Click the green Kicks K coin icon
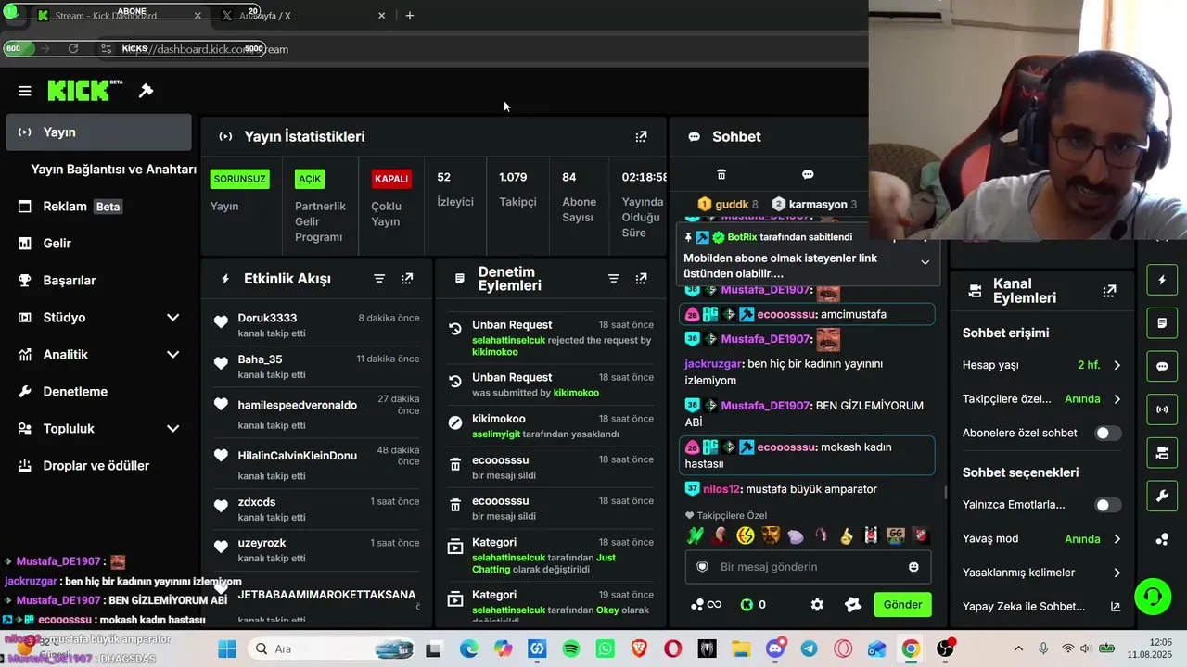The width and height of the screenshot is (1187, 667). coord(747,605)
